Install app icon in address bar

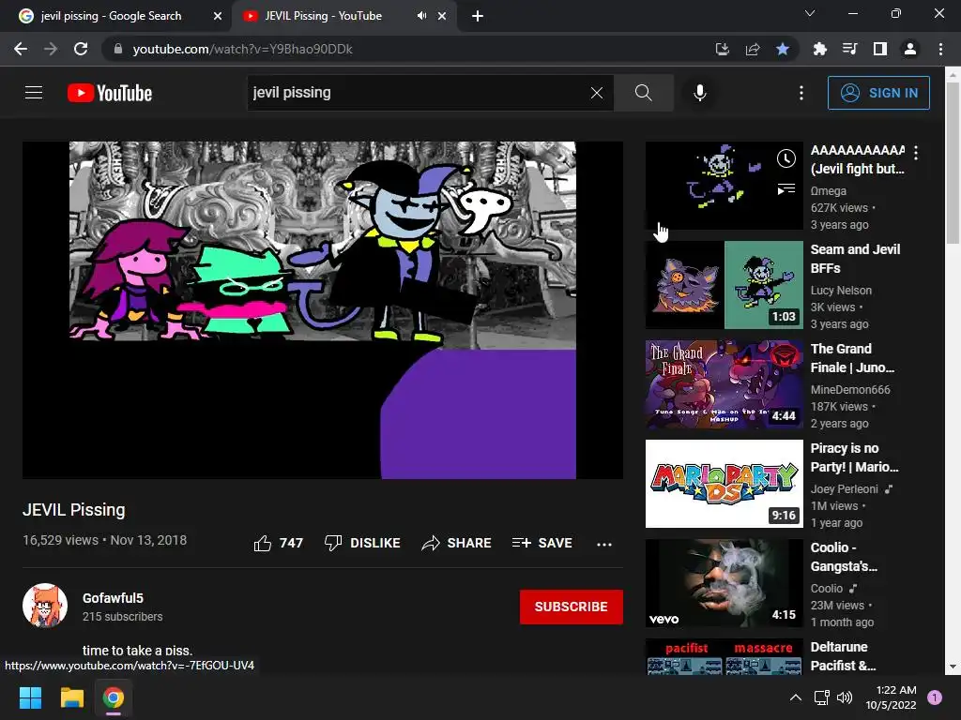point(723,49)
